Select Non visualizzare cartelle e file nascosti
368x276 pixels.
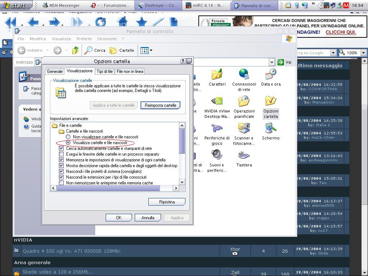[x=68, y=137]
